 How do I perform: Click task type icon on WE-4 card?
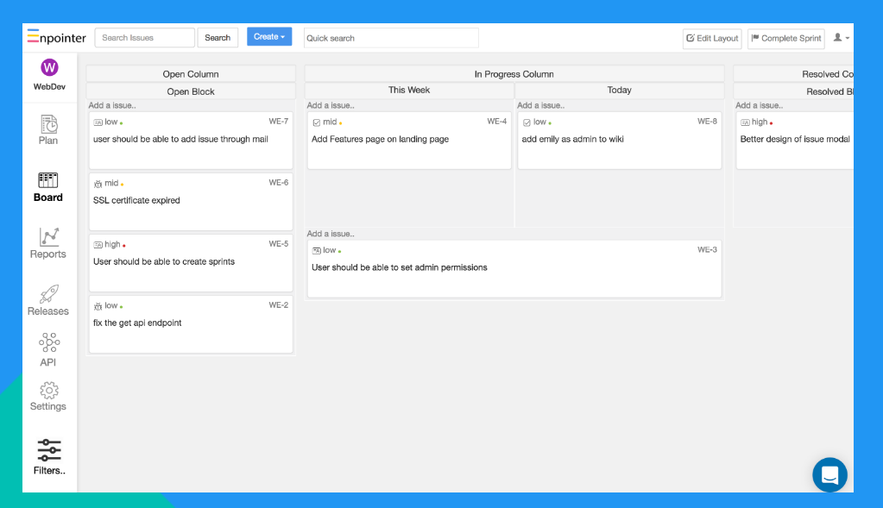pos(317,122)
